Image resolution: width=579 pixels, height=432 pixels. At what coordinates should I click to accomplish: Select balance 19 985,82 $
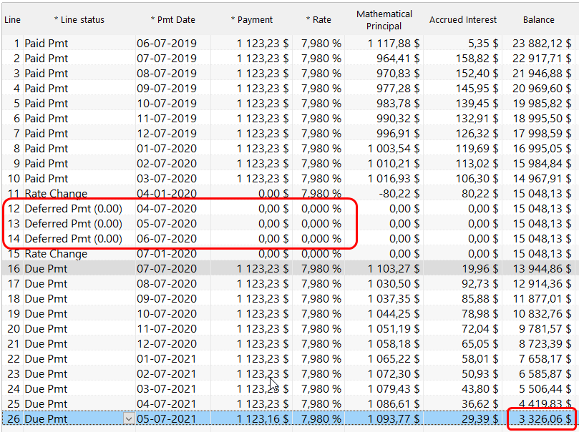[542, 103]
